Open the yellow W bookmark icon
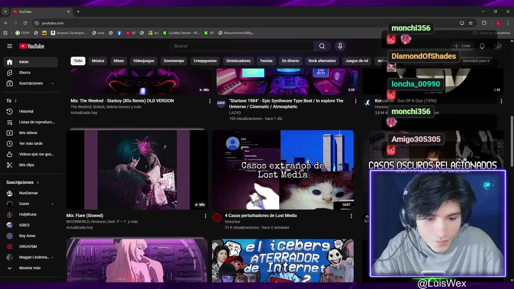Viewport: 514px width, 289px height. pos(44,33)
